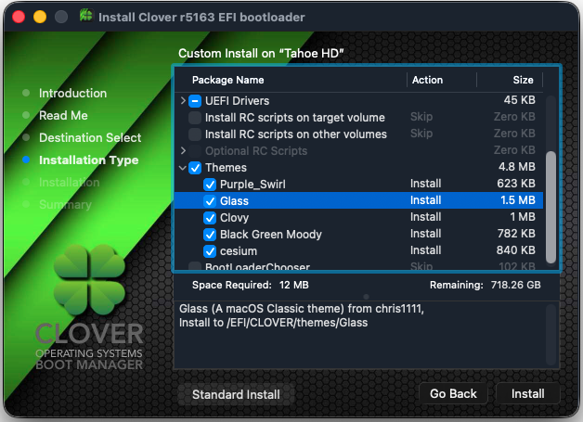
Task: Click the Space Required 12 MB value
Action: tap(293, 285)
